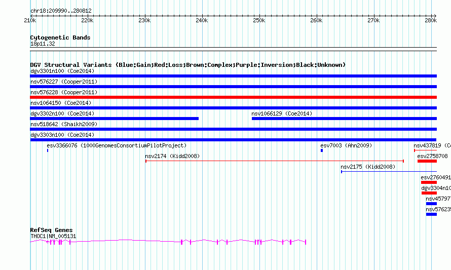Open the THOC1|NM_005131 gene label
This screenshot has width=451, height=270.
click(x=53, y=237)
